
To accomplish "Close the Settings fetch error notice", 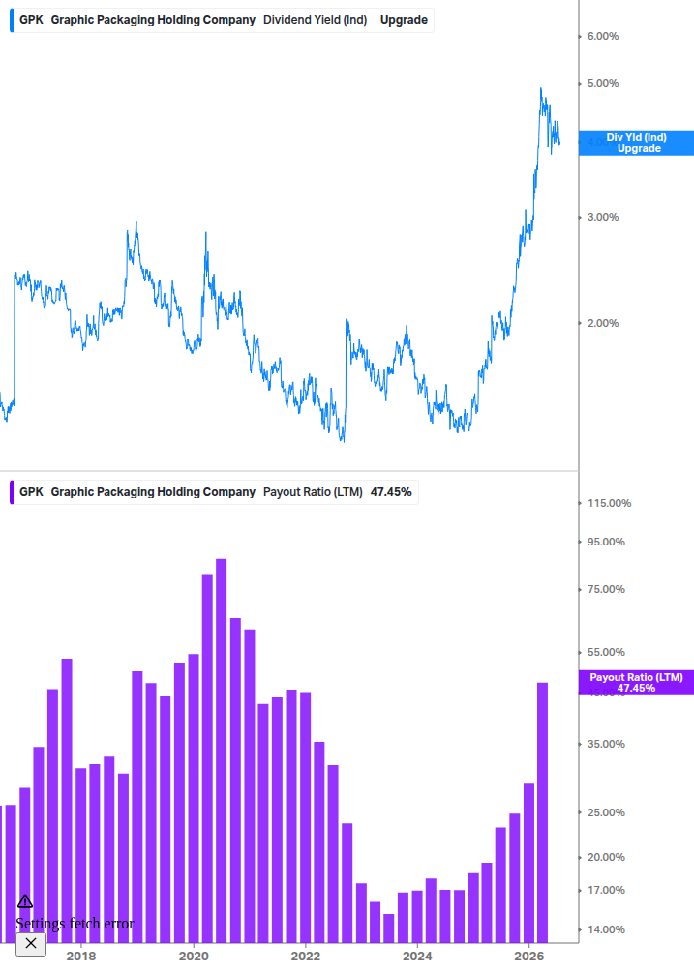I will click(x=31, y=944).
